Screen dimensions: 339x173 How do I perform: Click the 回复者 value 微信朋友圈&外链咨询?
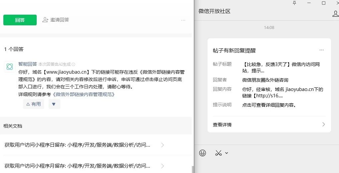(x=265, y=80)
